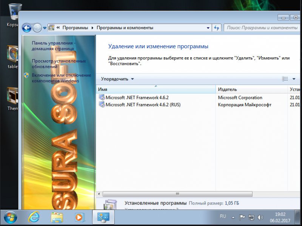Image resolution: width=302 pixels, height=226 pixels.
Task: Click icon of Microsoft .NET Framework 4.6.2
Action: (x=102, y=98)
